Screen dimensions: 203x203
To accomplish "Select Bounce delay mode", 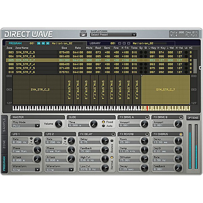I will [112, 141].
